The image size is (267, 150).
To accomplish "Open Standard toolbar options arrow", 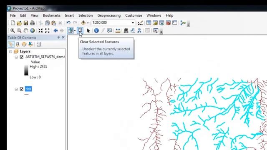I will click(188, 25).
